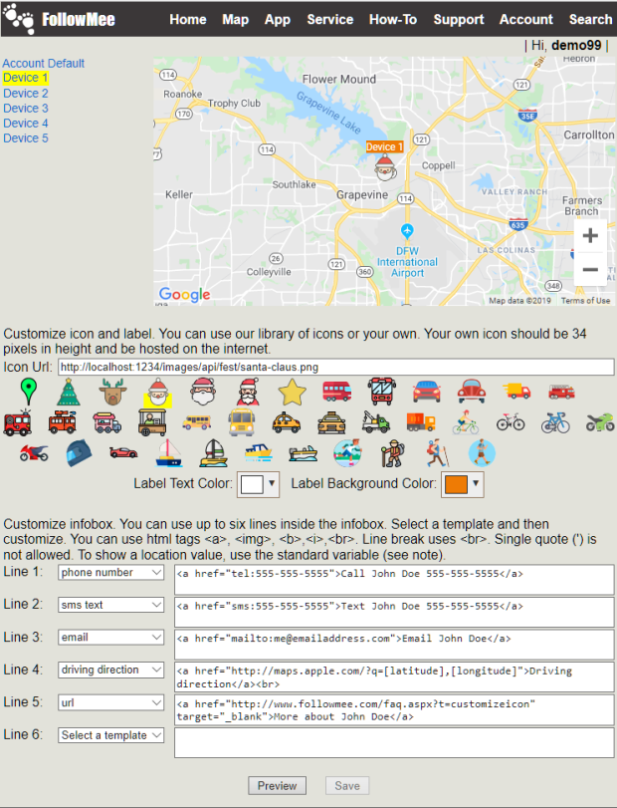The image size is (617, 808).
Task: Pick the gray motorboat icon
Action: point(304,453)
